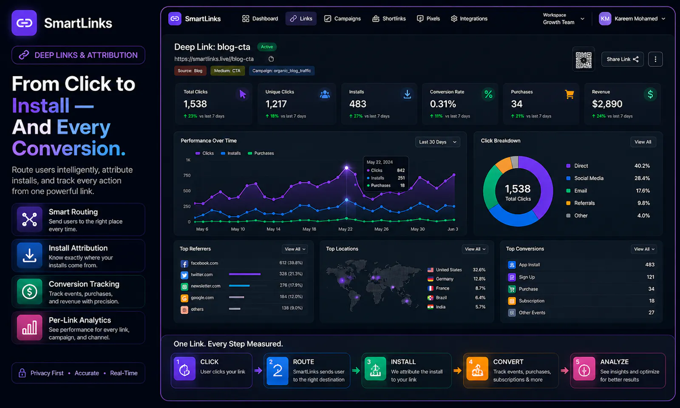
Task: Open the https://smartlinks.live//blog-cta URL
Action: pos(214,59)
